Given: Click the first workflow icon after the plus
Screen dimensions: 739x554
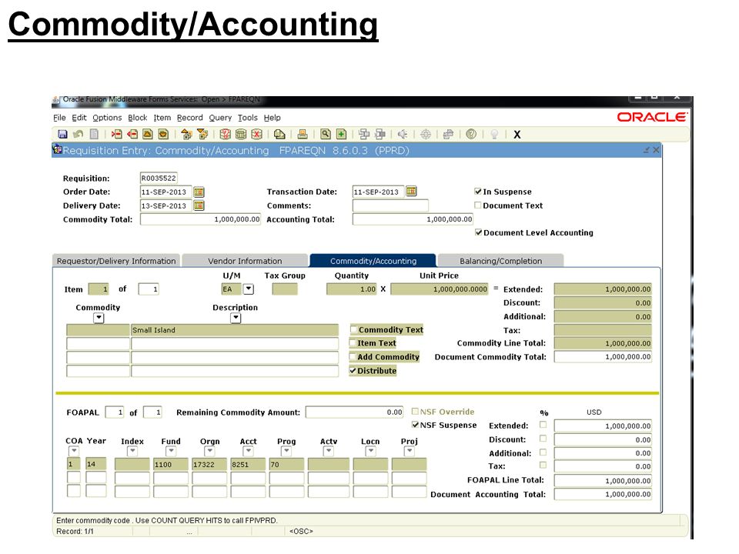Looking at the screenshot, I should (x=364, y=134).
